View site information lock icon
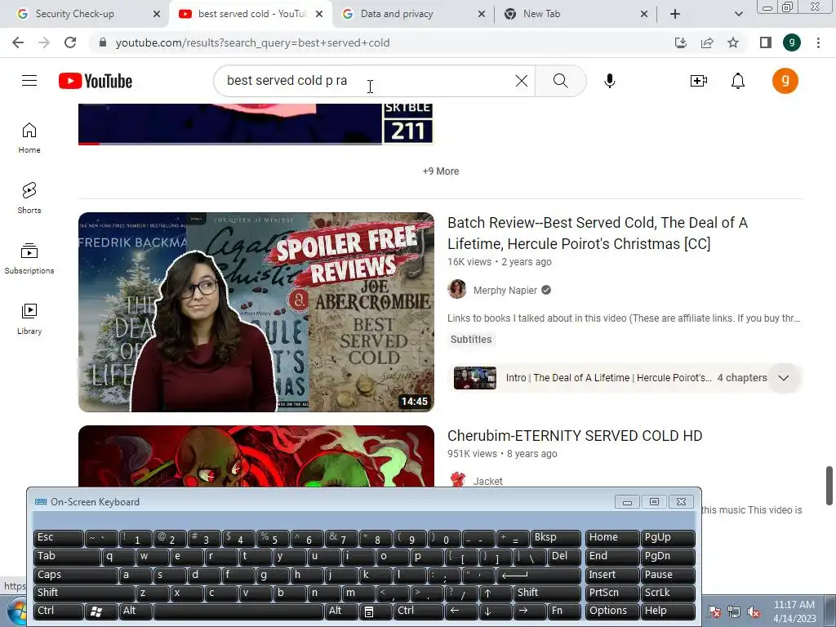The image size is (836, 627). coord(103,42)
